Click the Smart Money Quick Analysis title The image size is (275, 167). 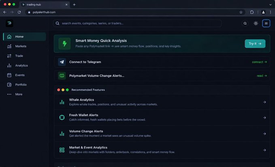pyautogui.click(x=101, y=41)
